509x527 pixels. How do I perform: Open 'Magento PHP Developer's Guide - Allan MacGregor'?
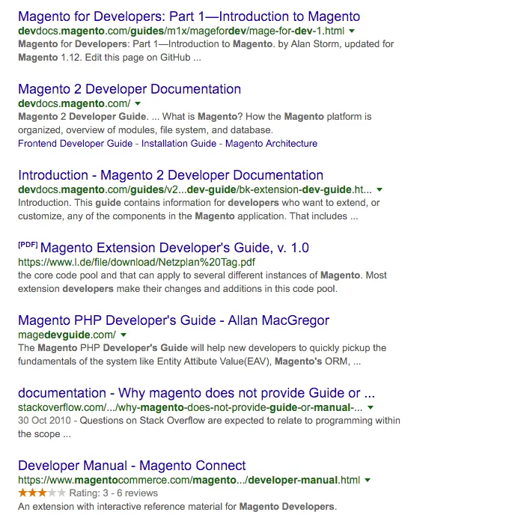174,320
